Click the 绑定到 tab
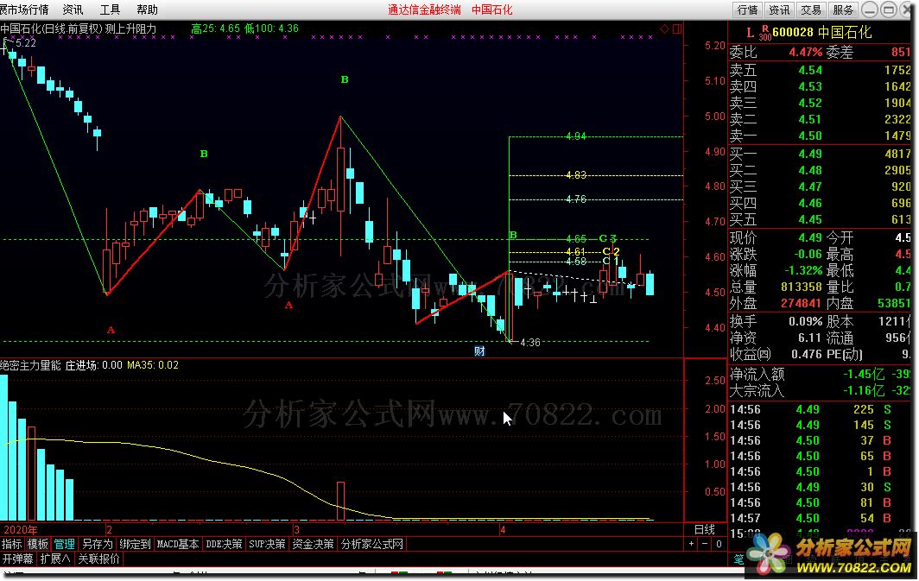This screenshot has height=581, width=919. pyautogui.click(x=136, y=544)
